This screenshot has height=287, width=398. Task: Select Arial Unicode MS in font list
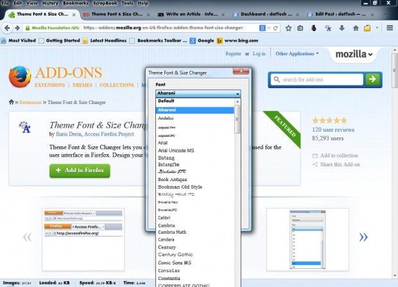click(195, 150)
